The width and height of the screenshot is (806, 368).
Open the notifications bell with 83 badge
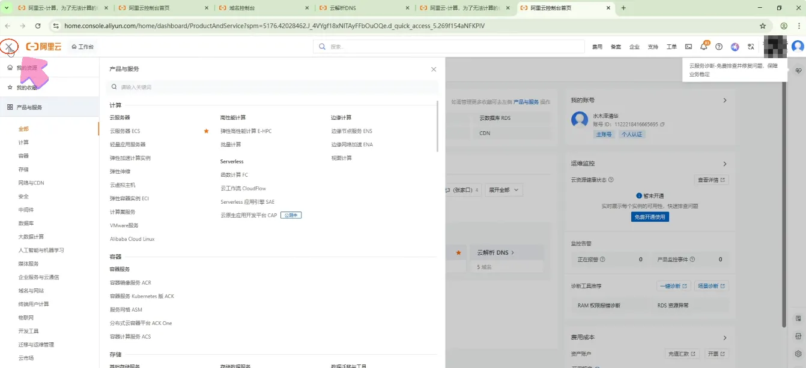tap(704, 47)
